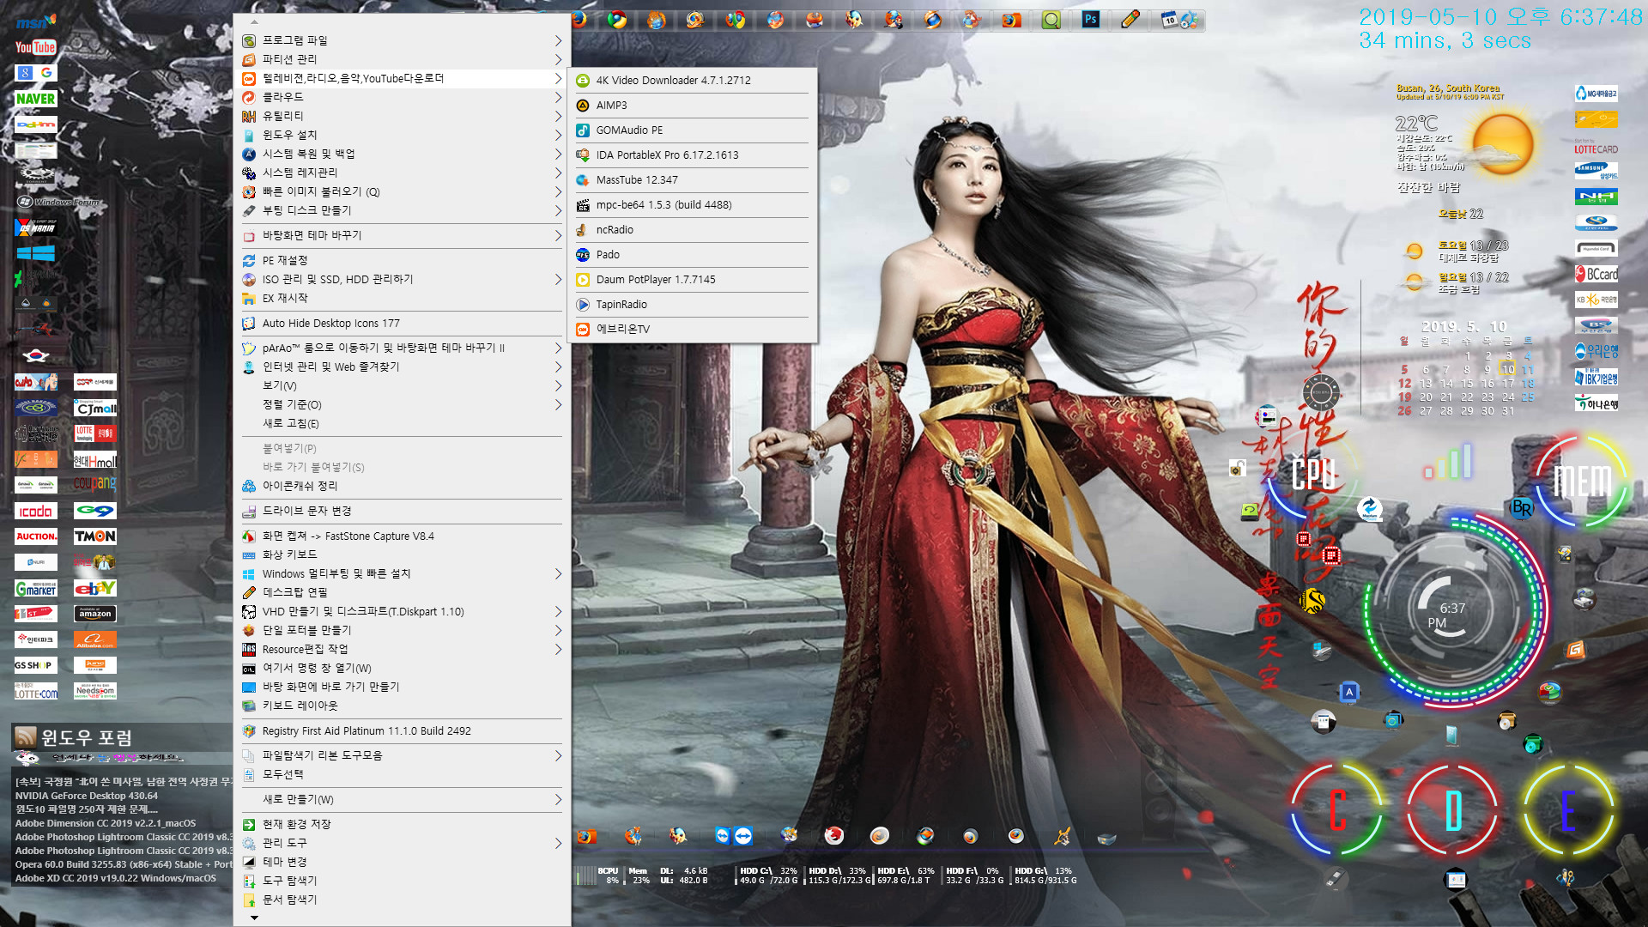This screenshot has width=1648, height=927.
Task: Choose Auto Hide Desktop Icons 177
Action: coord(402,323)
